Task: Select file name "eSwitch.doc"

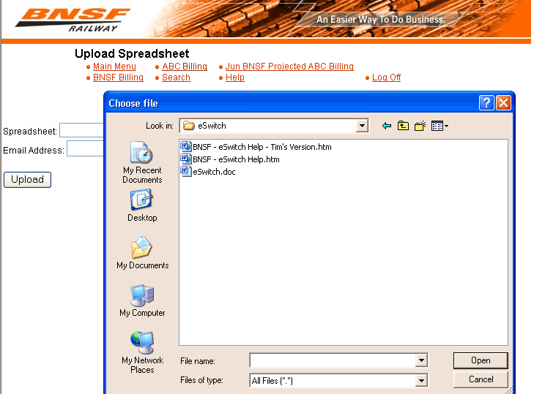Action: (214, 172)
